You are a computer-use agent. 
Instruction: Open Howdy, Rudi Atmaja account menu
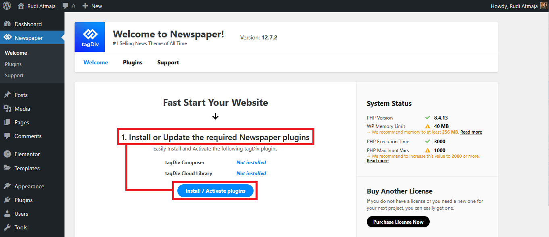[514, 6]
